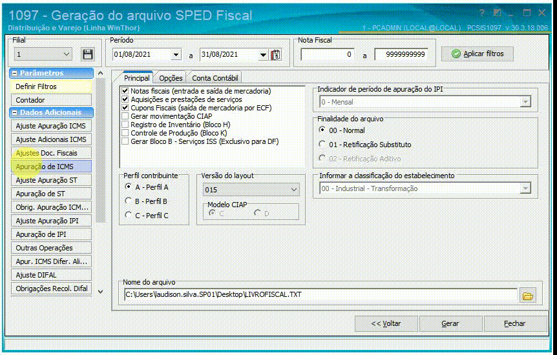Click the Gerar button
557x355 pixels.
coord(450,323)
